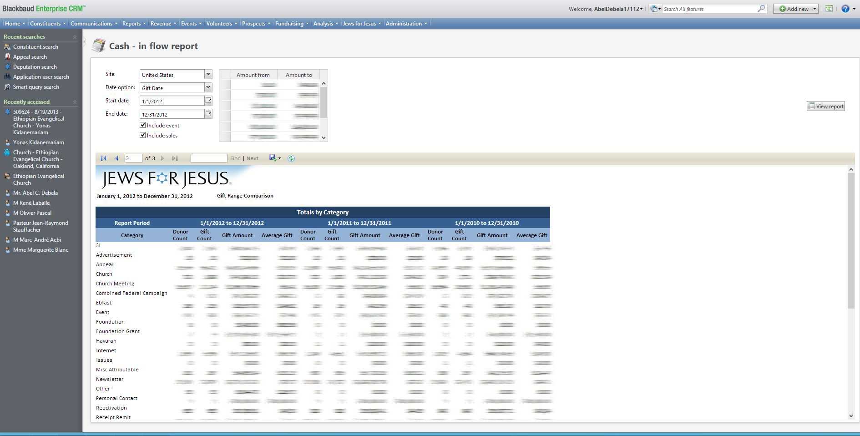Click the Amount to column header
This screenshot has height=436, width=860.
click(298, 75)
